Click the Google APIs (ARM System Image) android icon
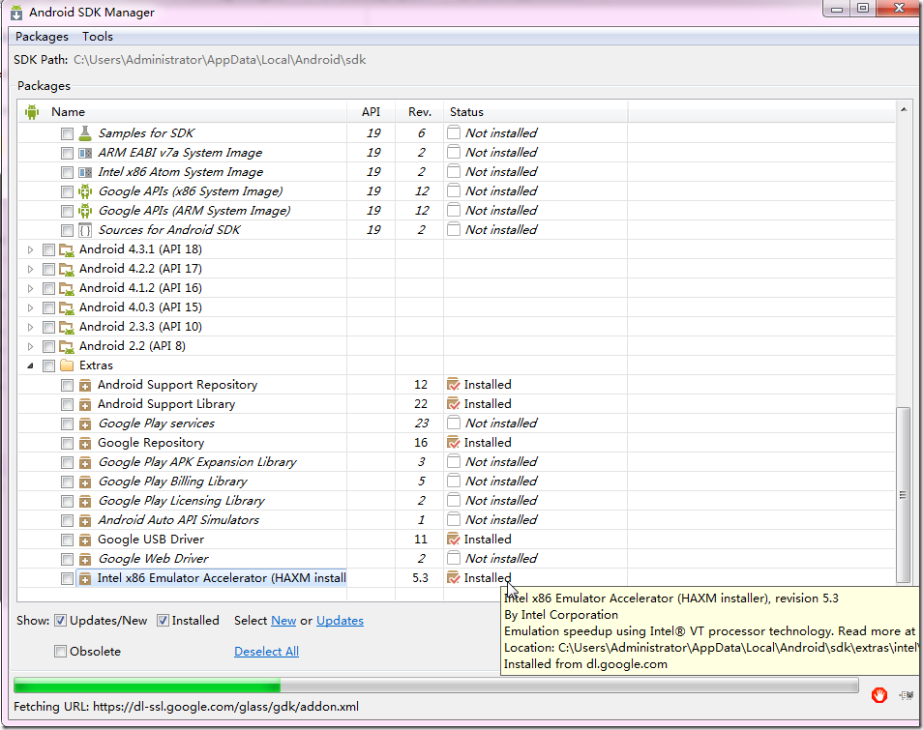The height and width of the screenshot is (730, 923). click(x=85, y=211)
